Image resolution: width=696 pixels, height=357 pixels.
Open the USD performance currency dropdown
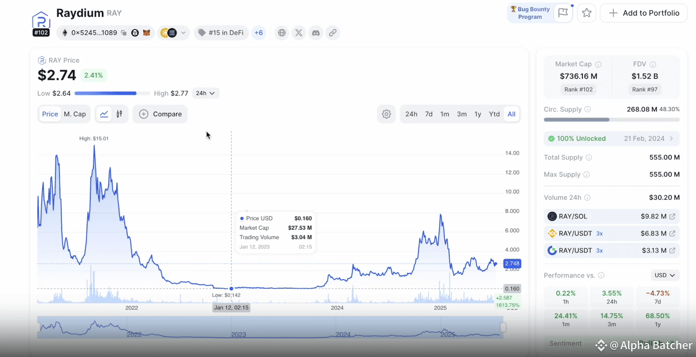(x=665, y=275)
